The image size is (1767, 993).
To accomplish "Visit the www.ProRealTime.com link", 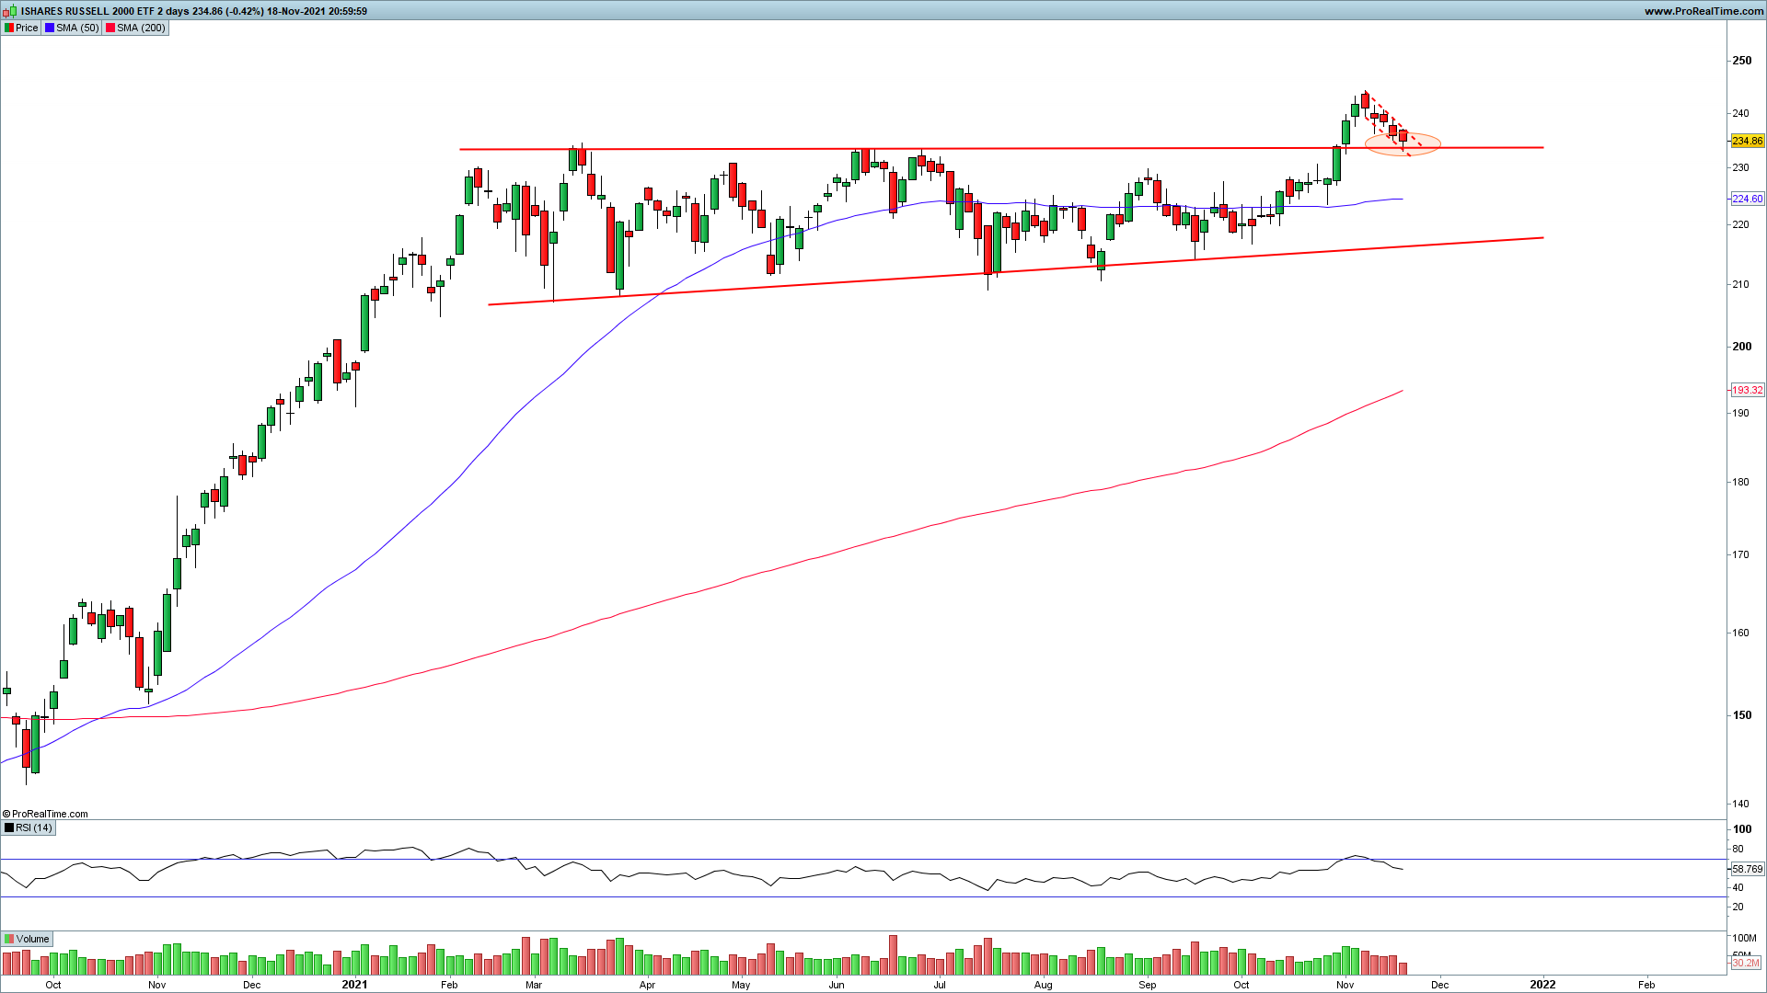I will click(1703, 11).
